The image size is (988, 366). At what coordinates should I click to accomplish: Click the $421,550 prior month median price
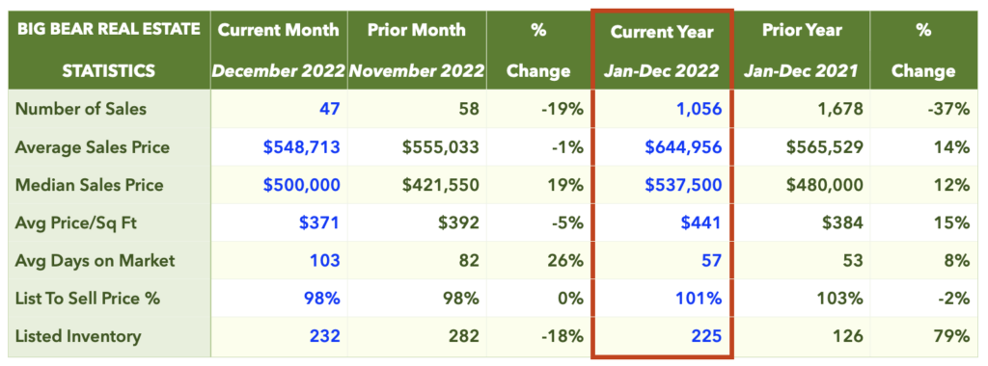440,185
